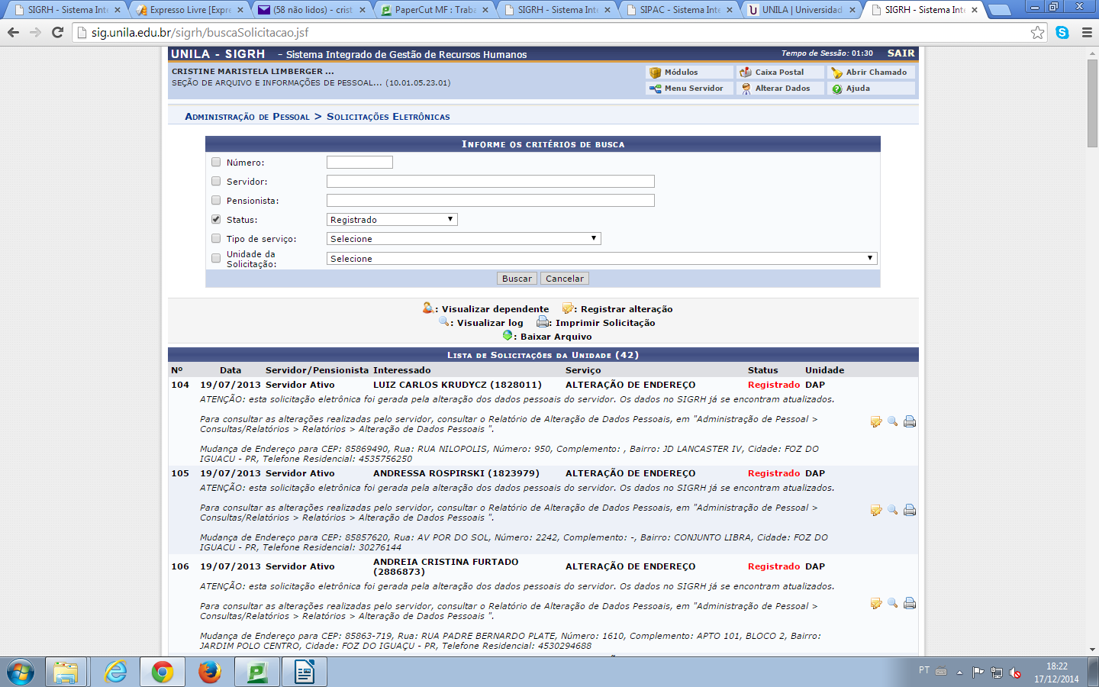Viewport: 1099px width, 687px height.
Task: Enable the Tipo de serviço checkbox
Action: tap(216, 238)
